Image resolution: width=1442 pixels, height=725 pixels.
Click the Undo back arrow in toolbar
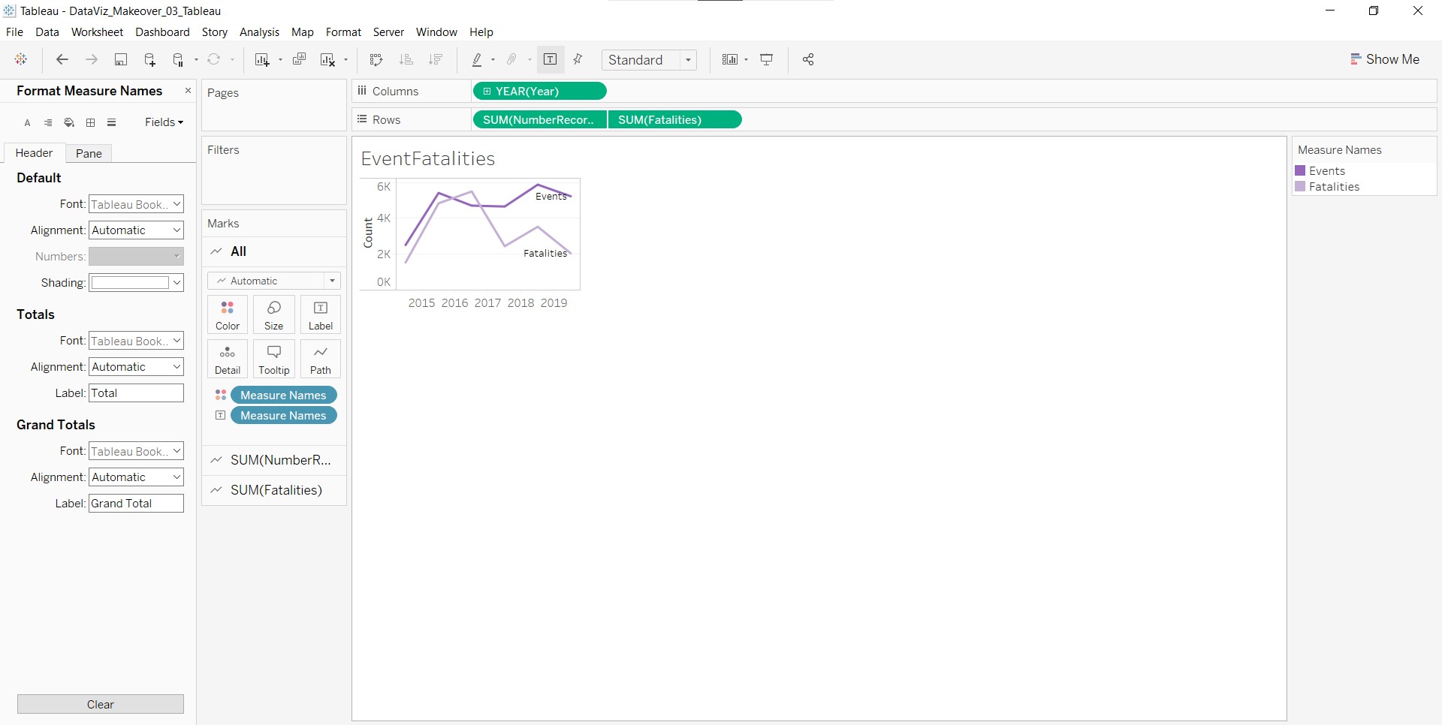[62, 60]
